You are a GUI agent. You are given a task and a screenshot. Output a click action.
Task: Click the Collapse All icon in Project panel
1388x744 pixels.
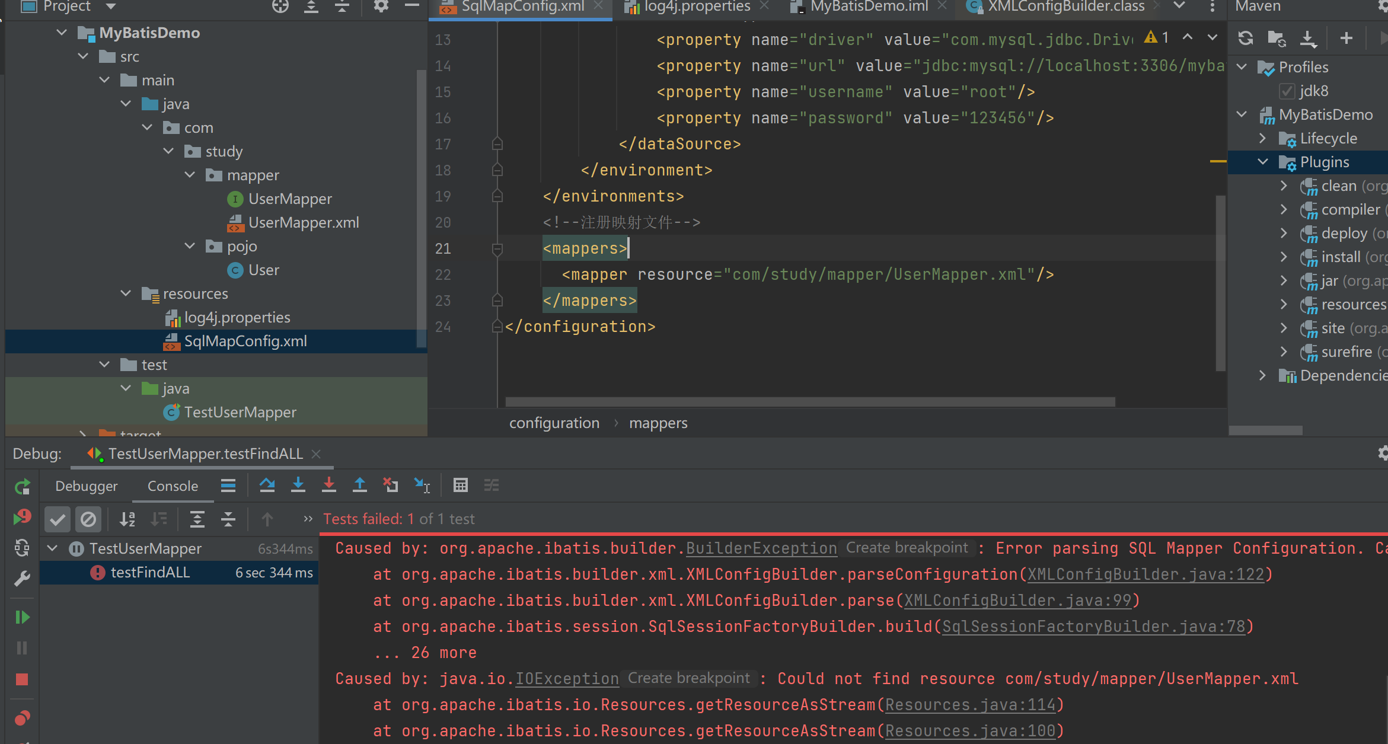coord(342,7)
